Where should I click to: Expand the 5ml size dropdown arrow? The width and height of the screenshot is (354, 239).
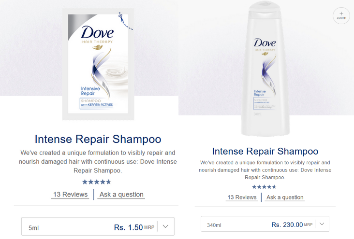point(165,226)
